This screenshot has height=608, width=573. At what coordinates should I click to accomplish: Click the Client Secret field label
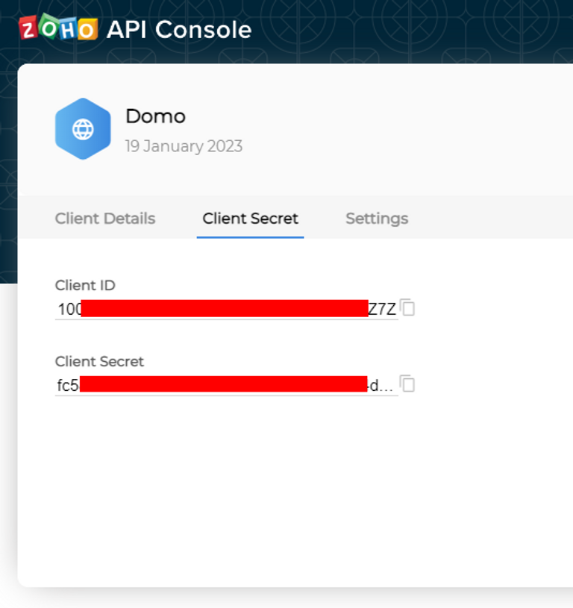click(x=99, y=361)
